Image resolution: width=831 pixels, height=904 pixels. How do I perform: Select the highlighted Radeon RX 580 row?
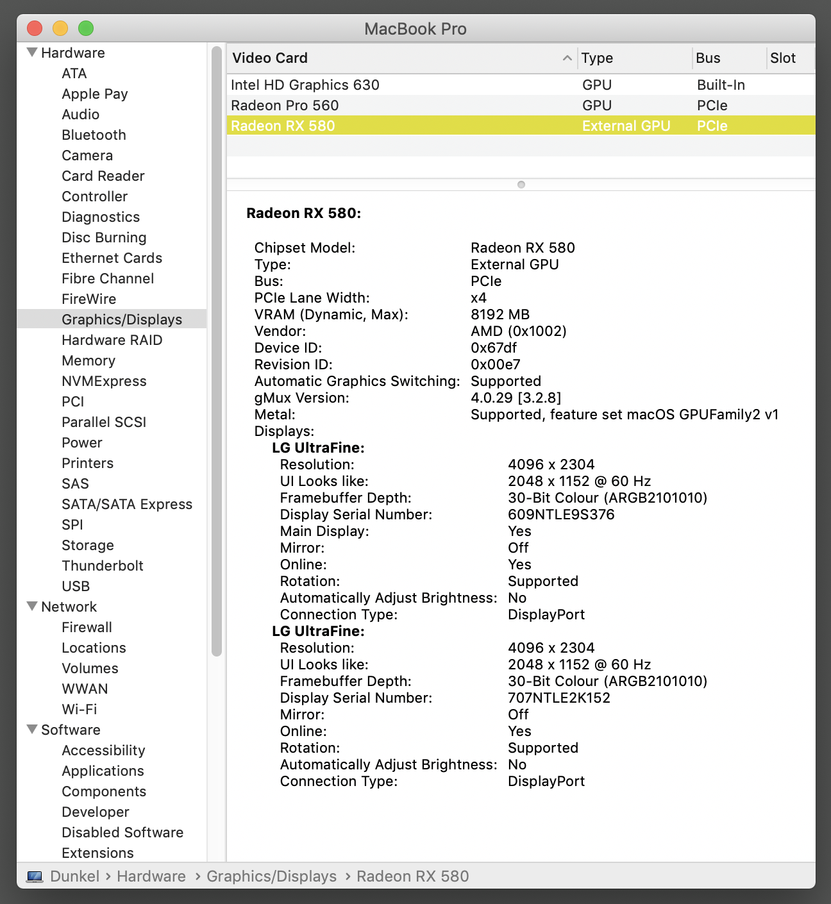[521, 126]
